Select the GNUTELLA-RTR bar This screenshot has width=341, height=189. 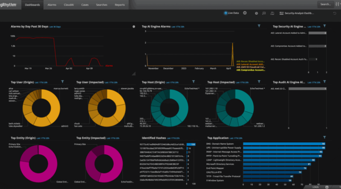(x=272, y=172)
